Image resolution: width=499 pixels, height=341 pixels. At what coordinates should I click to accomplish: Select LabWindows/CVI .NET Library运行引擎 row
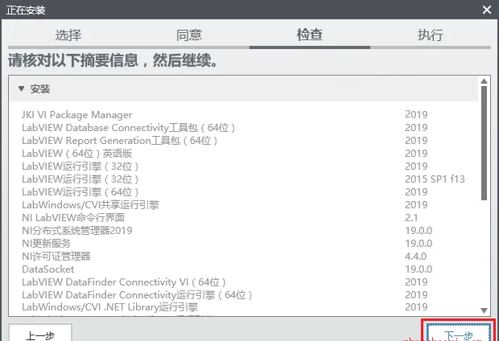243,307
